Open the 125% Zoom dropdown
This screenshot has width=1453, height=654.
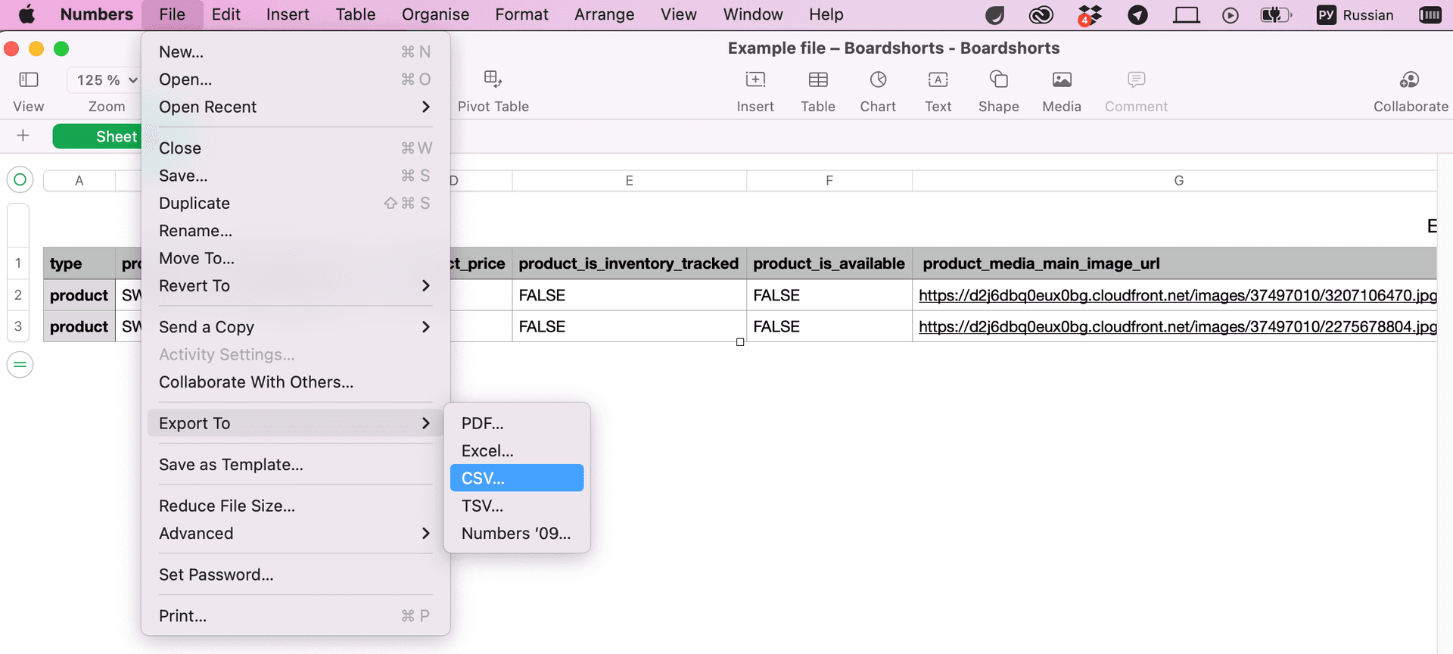click(x=107, y=79)
